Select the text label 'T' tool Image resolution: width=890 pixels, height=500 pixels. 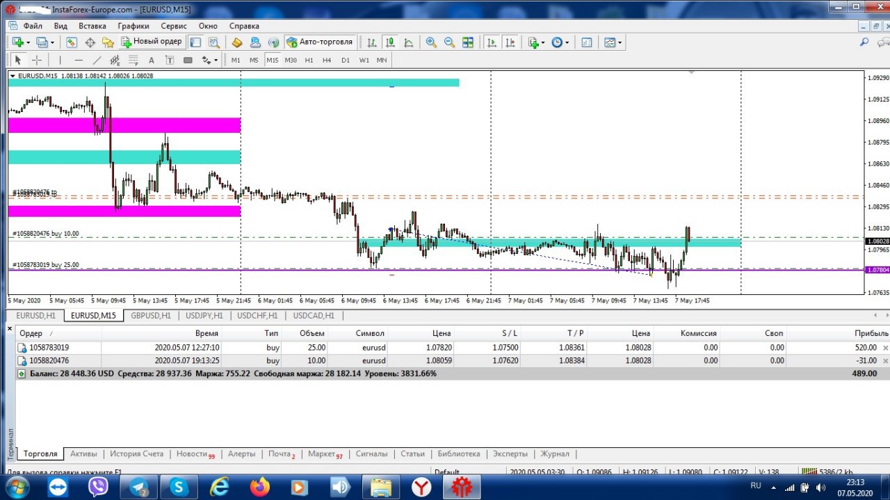[170, 61]
